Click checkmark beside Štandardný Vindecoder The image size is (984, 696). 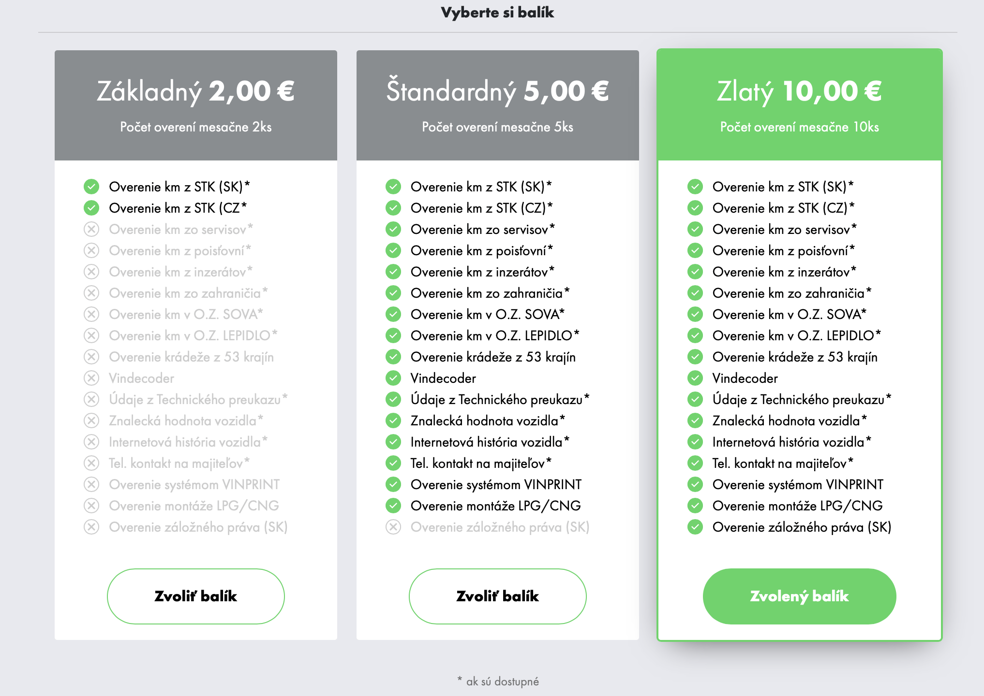[393, 378]
